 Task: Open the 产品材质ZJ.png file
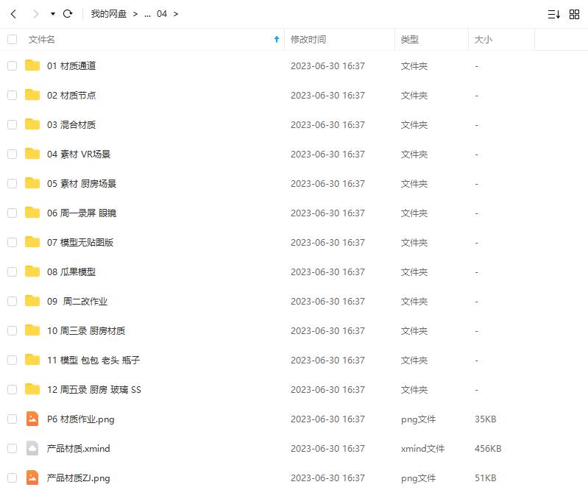pyautogui.click(x=78, y=477)
